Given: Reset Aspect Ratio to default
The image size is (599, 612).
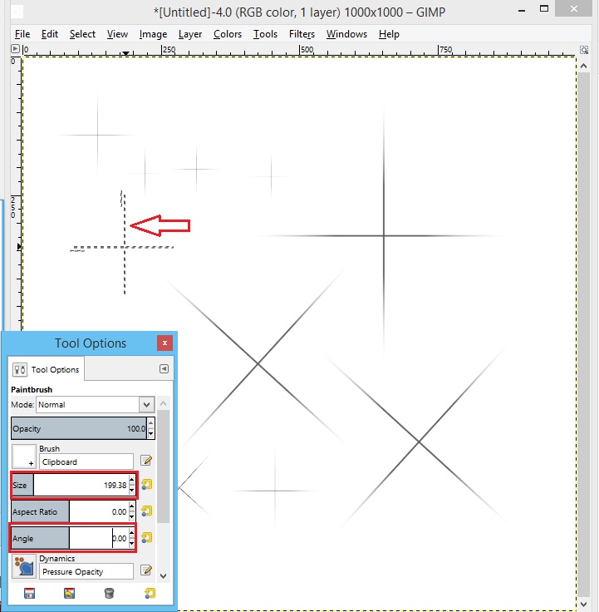Looking at the screenshot, I should point(146,511).
